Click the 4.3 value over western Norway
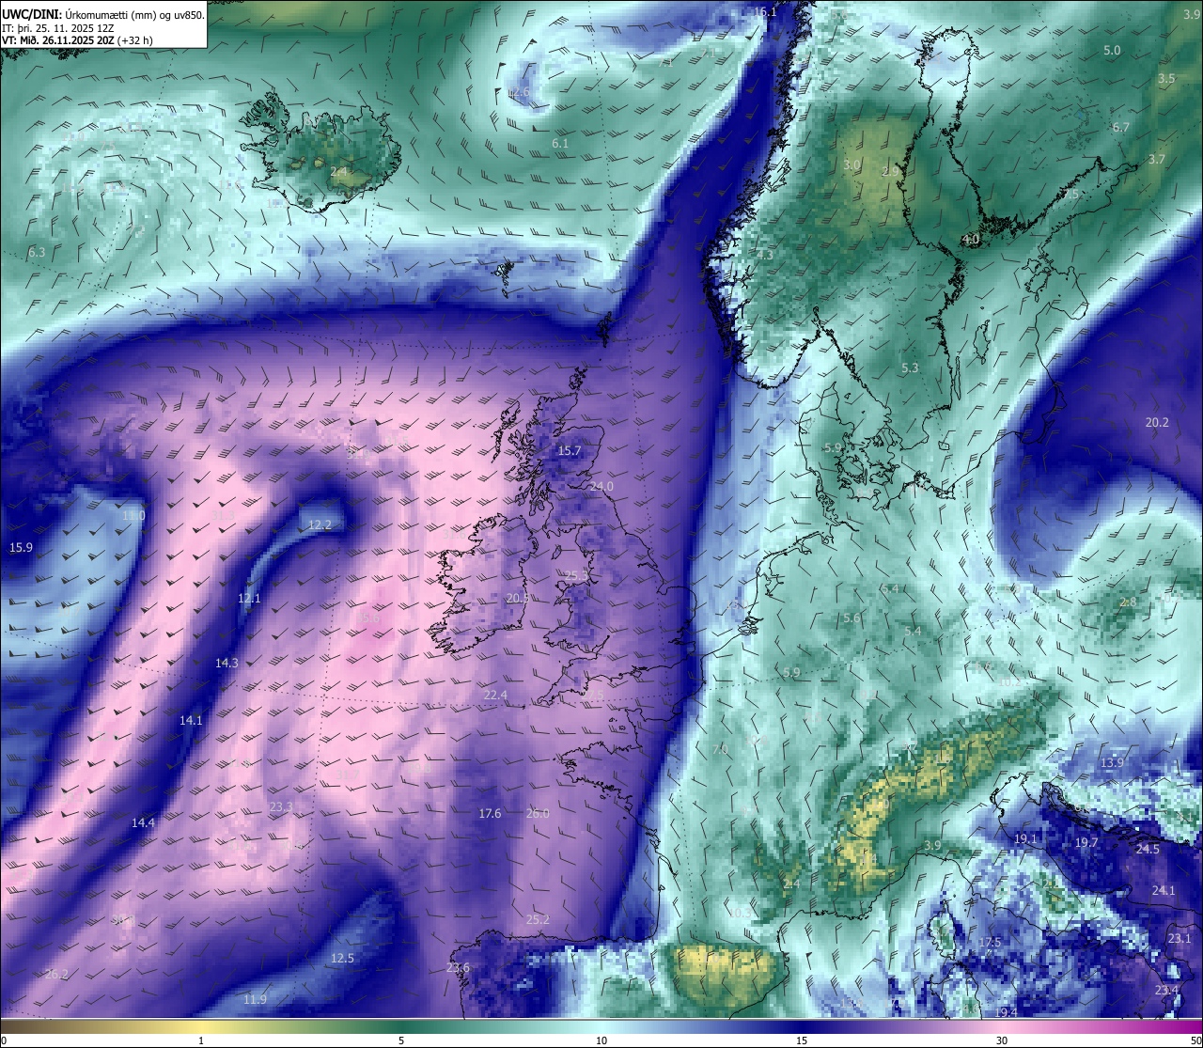1203x1048 pixels. (x=765, y=255)
